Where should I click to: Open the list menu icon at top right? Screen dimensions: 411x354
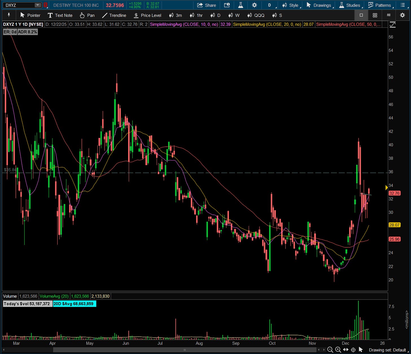click(x=403, y=5)
